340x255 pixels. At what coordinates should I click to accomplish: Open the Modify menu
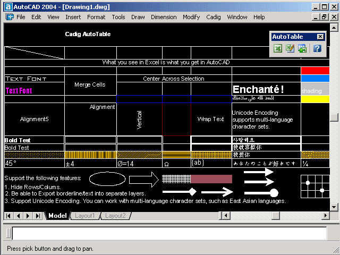coord(191,17)
